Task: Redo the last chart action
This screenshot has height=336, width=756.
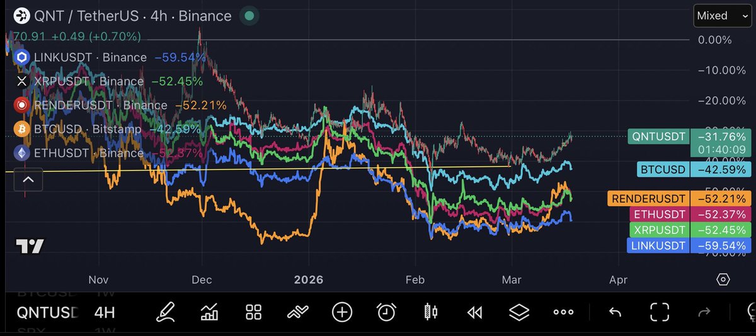Action: pos(704,311)
